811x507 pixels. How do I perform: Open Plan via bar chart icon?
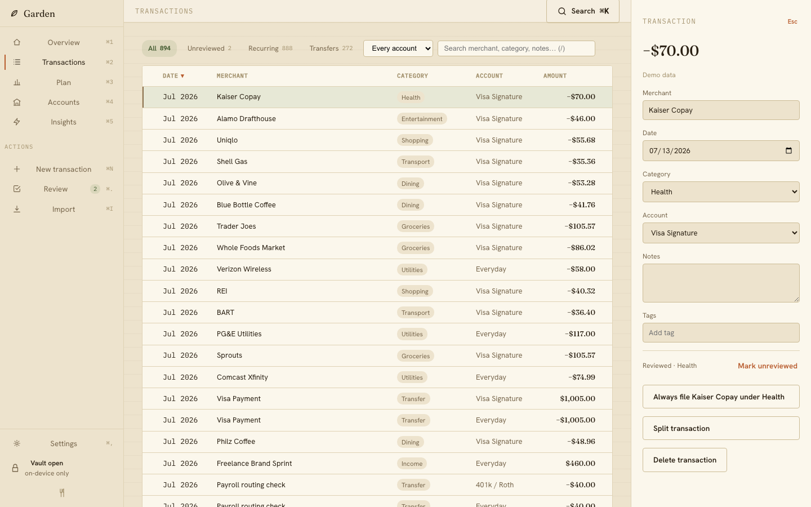coord(17,82)
